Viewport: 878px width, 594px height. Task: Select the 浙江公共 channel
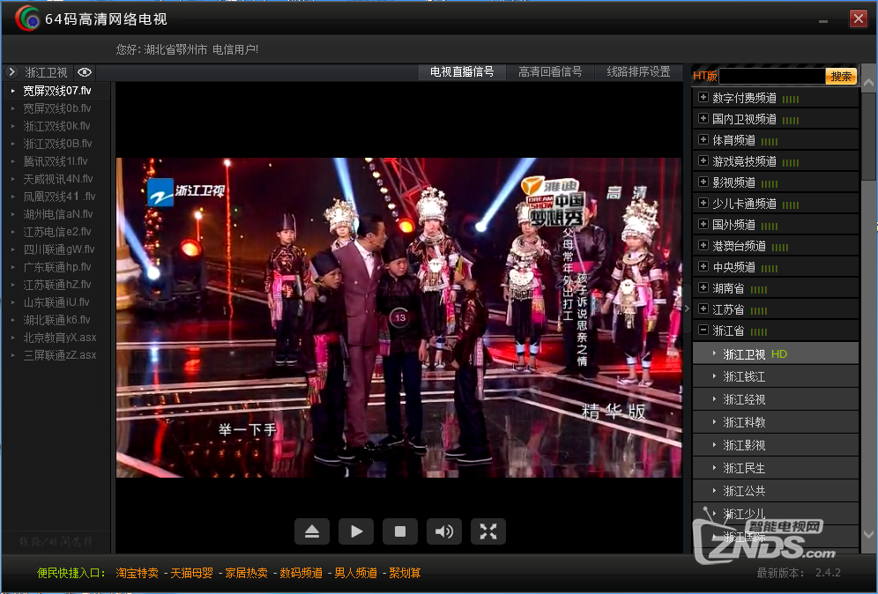pos(776,491)
